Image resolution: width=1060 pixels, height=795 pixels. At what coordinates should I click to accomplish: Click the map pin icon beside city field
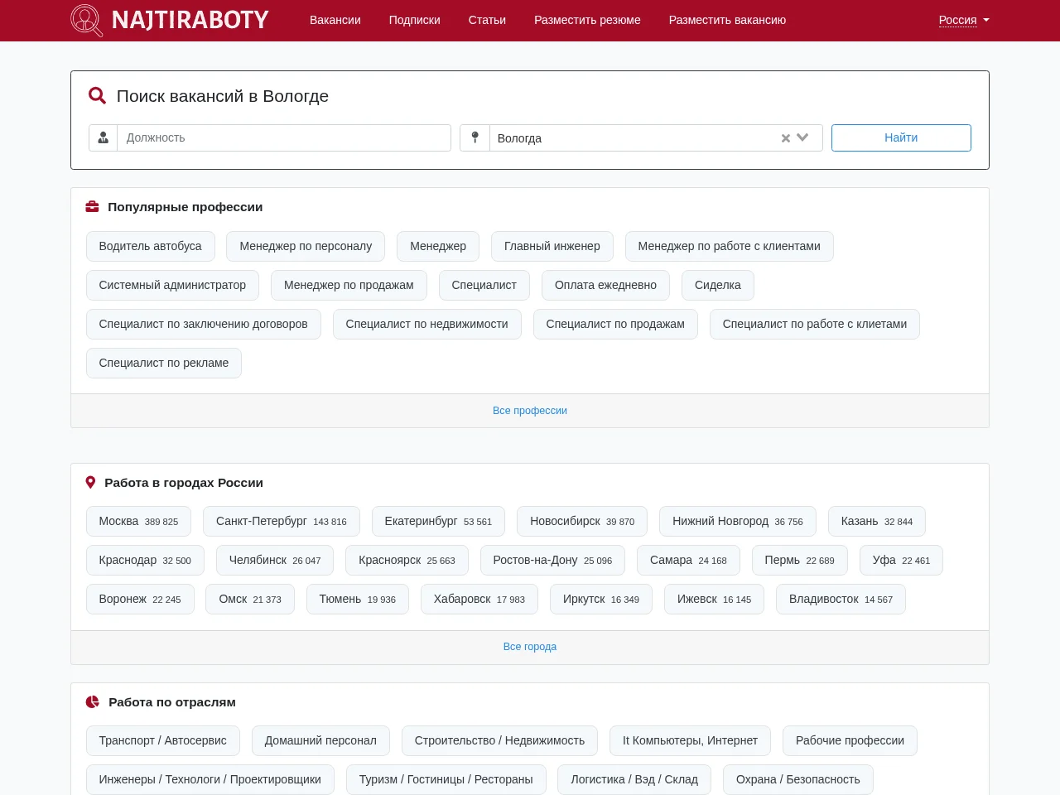point(475,137)
